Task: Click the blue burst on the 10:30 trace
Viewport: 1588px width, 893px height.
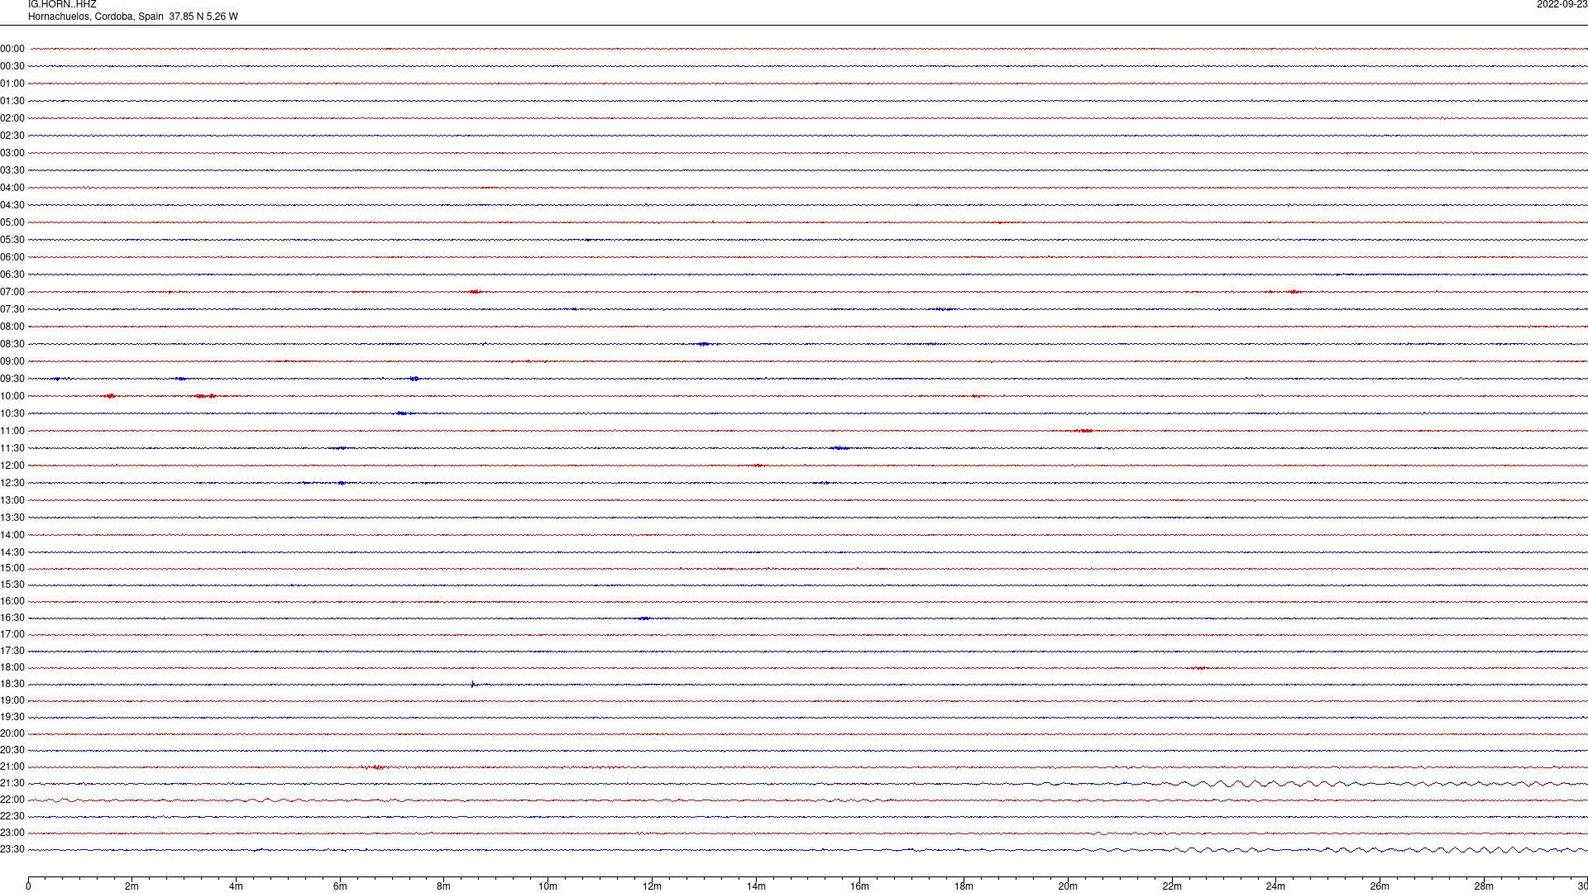Action: 402,413
